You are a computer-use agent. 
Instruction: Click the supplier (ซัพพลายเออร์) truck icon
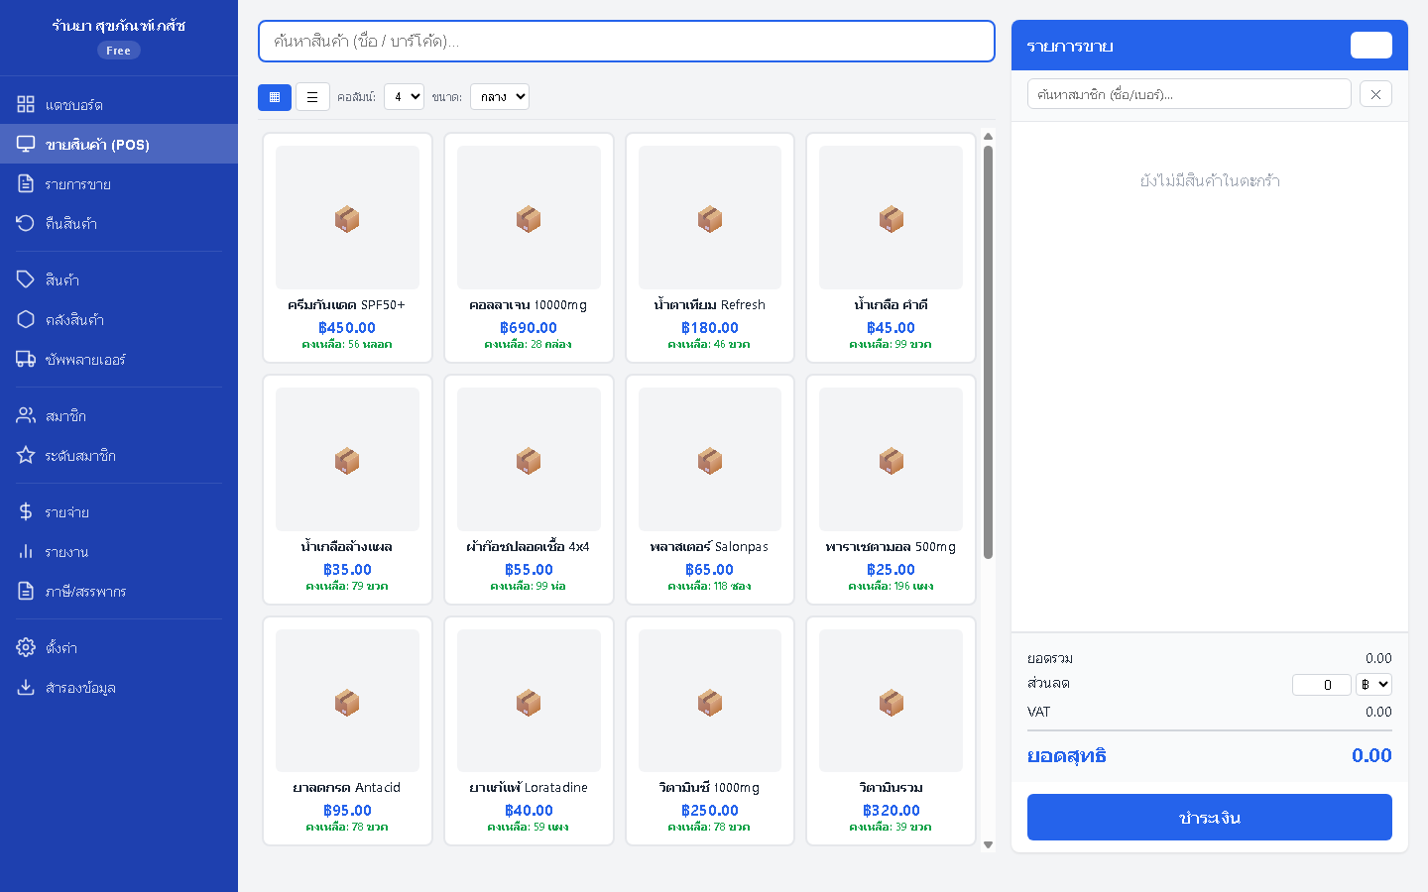click(26, 359)
